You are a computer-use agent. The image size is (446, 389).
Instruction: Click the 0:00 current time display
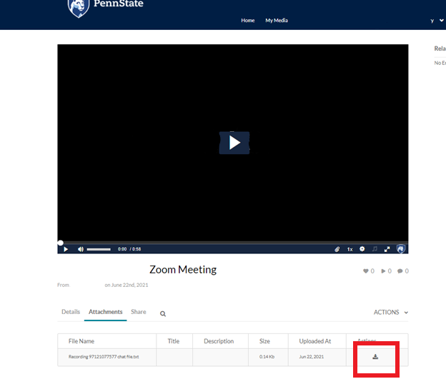tap(122, 249)
